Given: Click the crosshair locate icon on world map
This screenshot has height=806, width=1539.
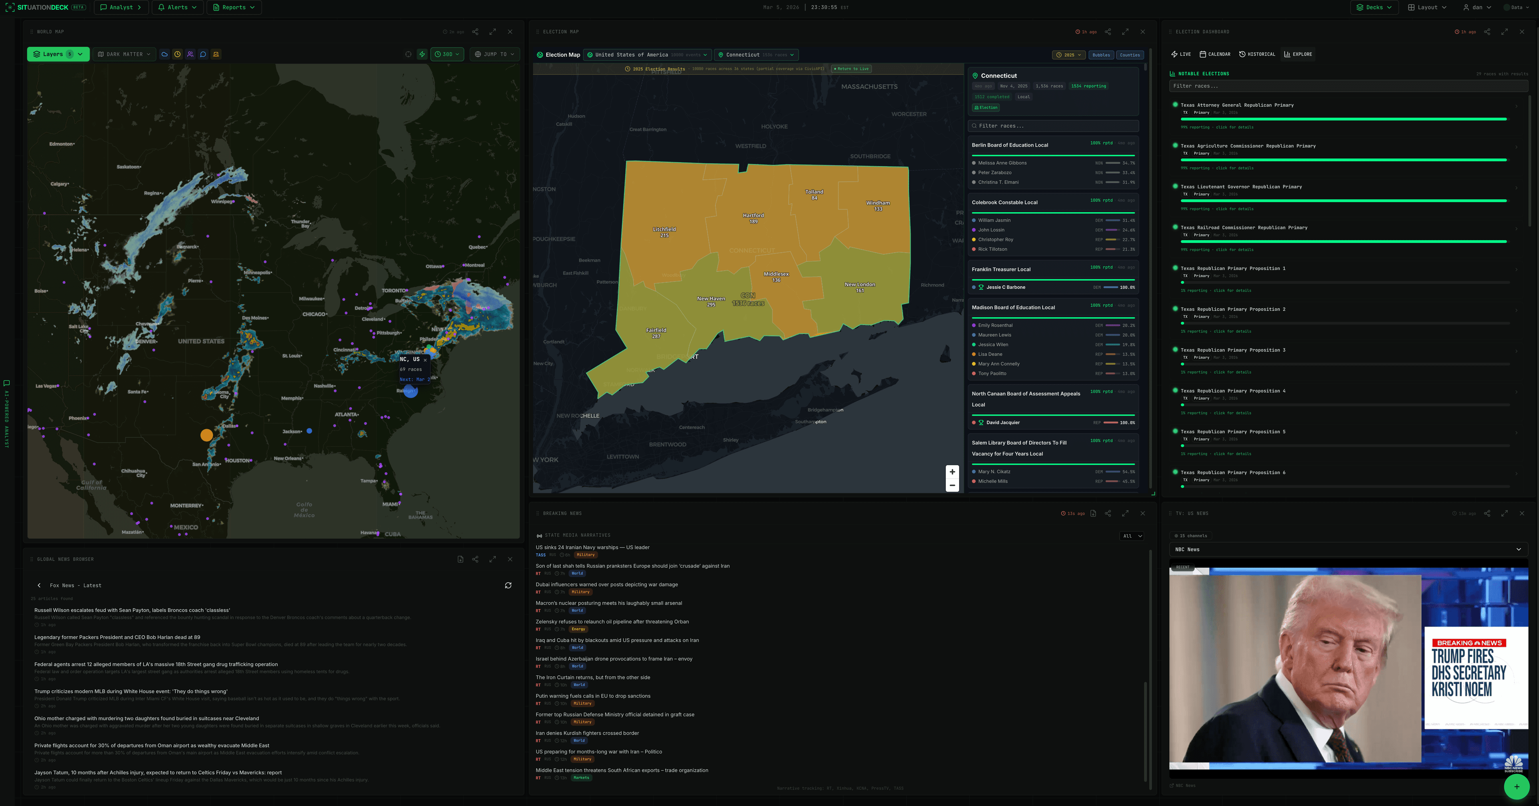Looking at the screenshot, I should pos(409,54).
